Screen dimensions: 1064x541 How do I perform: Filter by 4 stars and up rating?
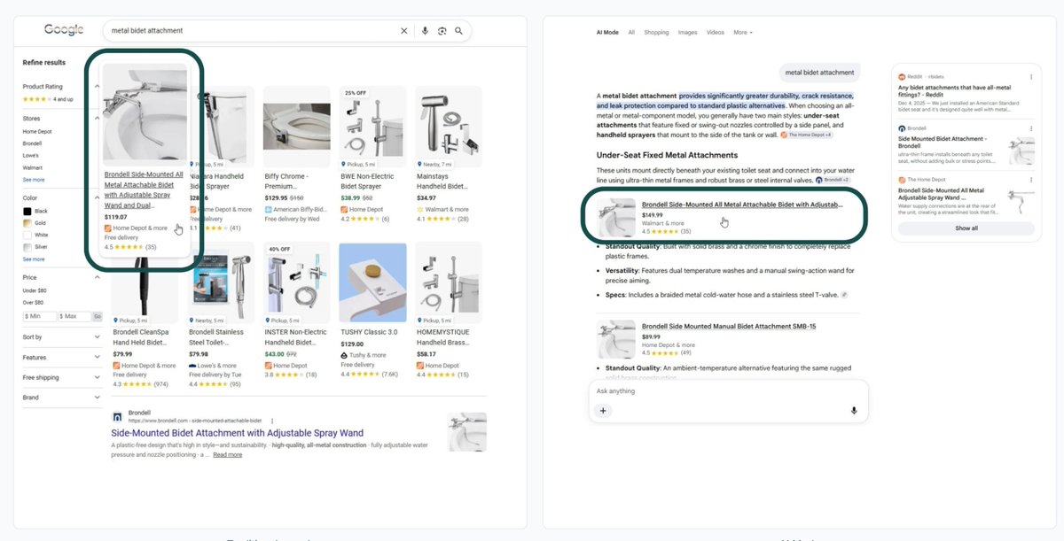48,99
